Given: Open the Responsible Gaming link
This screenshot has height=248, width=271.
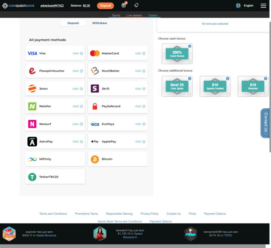Looking at the screenshot, I should [119, 214].
